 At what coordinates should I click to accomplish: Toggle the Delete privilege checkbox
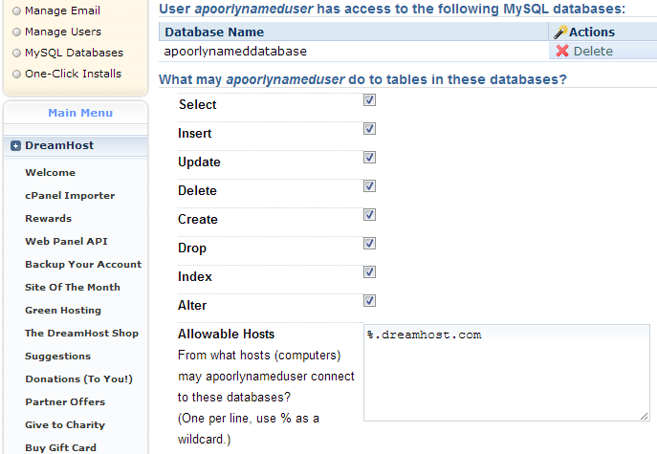pyautogui.click(x=369, y=186)
